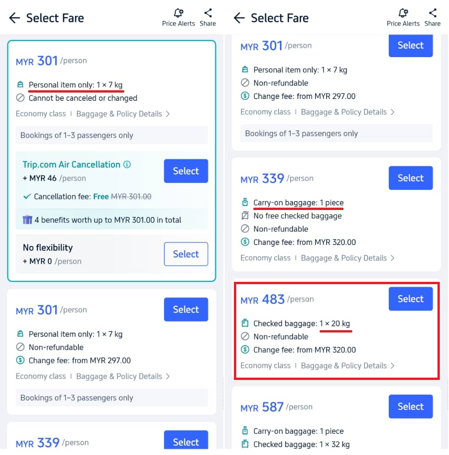Open Price Alerts bell in left panel

[x=178, y=13]
